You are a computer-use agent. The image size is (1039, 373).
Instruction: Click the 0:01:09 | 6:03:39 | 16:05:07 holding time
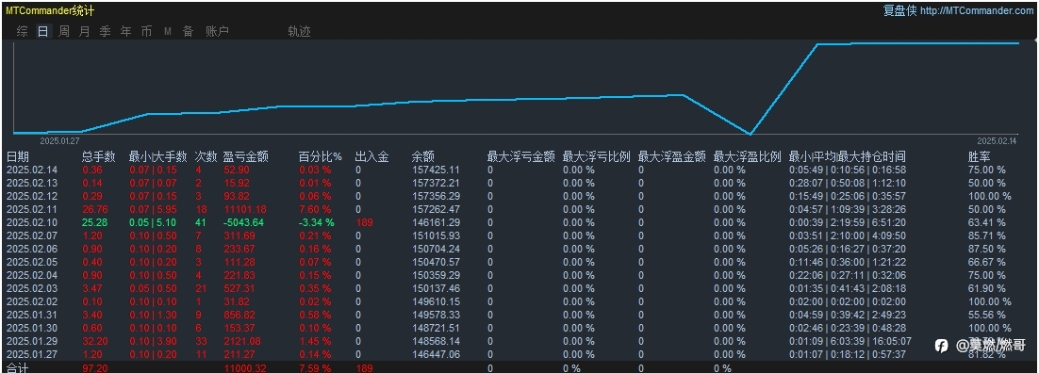click(850, 342)
